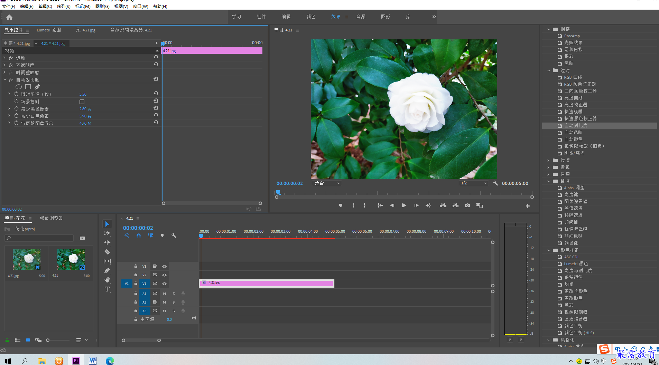The width and height of the screenshot is (659, 365).
Task: Open the 媒体浏览器 tab
Action: click(x=51, y=218)
